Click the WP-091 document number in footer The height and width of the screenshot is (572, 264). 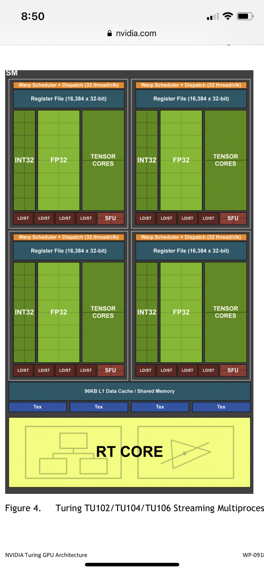click(253, 555)
